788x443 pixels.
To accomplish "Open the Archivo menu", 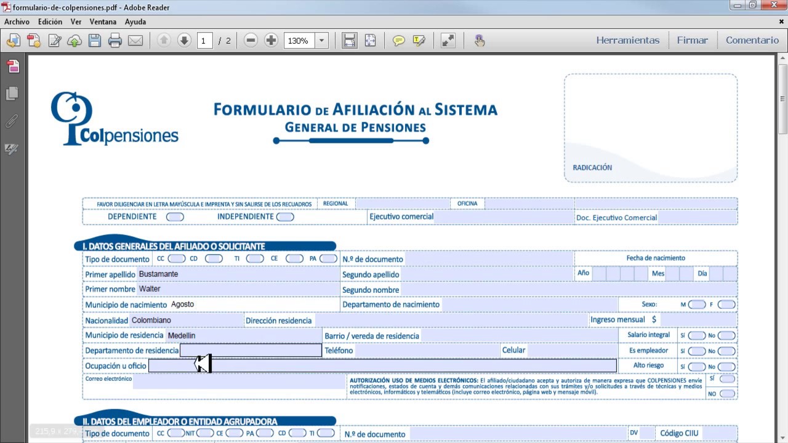I will tap(17, 22).
